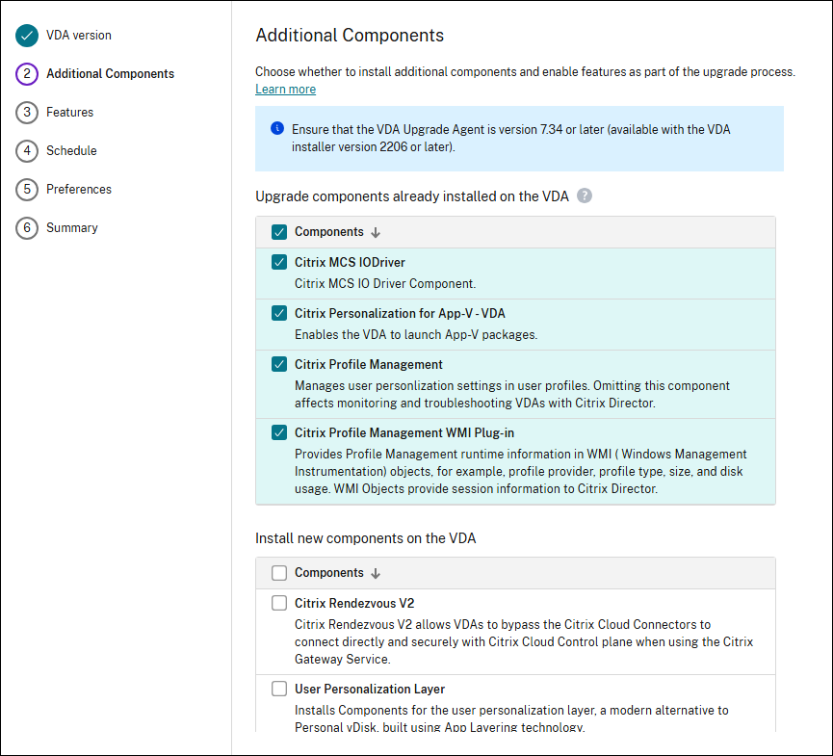Image resolution: width=833 pixels, height=756 pixels.
Task: Uncheck Citrix Profile Management checkbox
Action: click(x=279, y=364)
